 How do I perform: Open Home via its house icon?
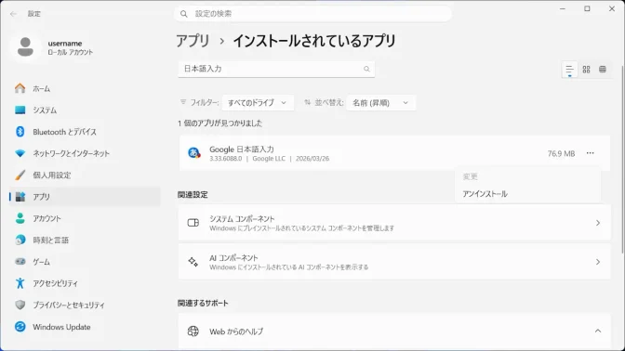[20, 88]
